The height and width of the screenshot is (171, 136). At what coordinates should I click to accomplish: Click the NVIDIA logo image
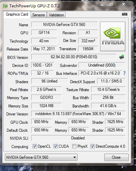[x=113, y=36]
